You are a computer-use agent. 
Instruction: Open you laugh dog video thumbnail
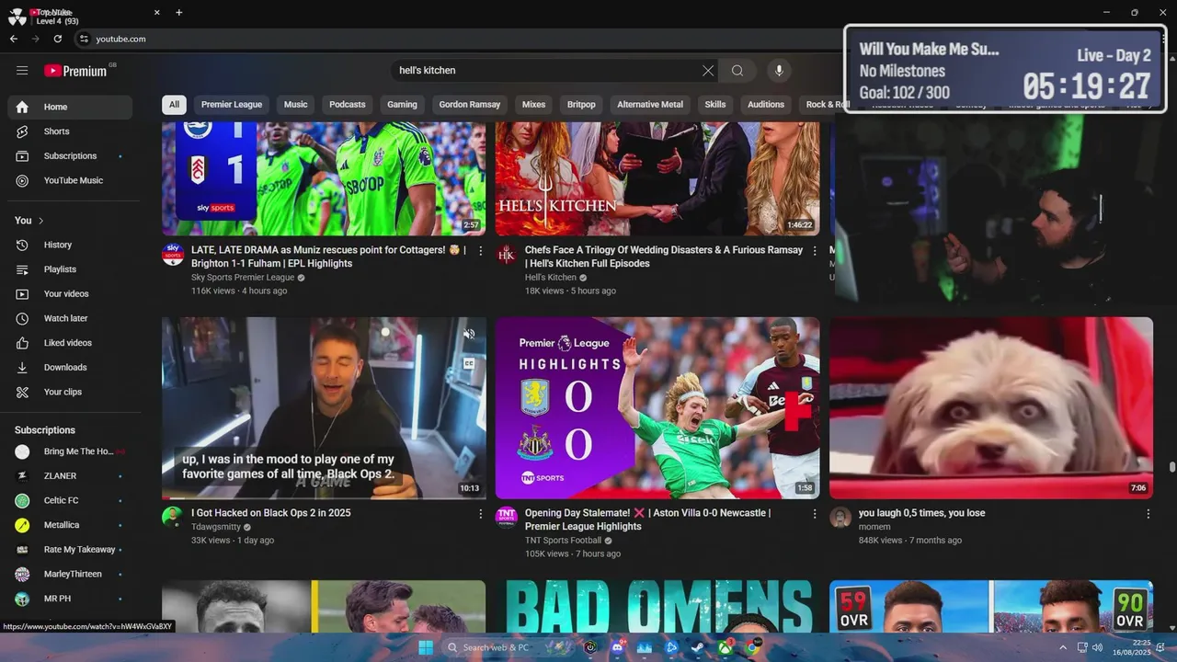[991, 408]
